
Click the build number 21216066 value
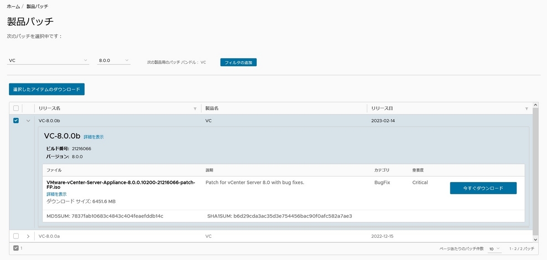coord(82,148)
